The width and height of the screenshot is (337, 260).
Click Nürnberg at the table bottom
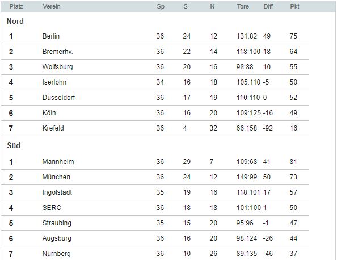click(57, 254)
